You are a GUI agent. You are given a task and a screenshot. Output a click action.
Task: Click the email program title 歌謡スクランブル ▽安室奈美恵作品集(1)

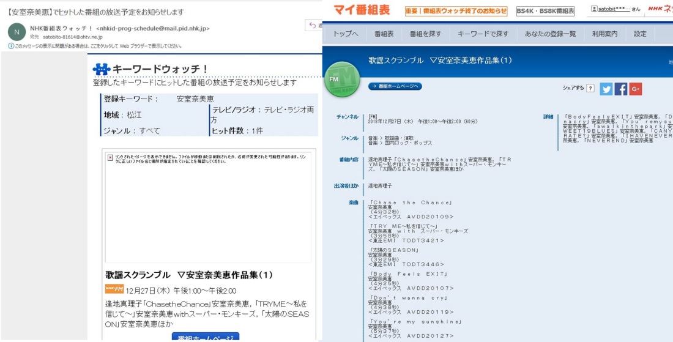pos(189,275)
